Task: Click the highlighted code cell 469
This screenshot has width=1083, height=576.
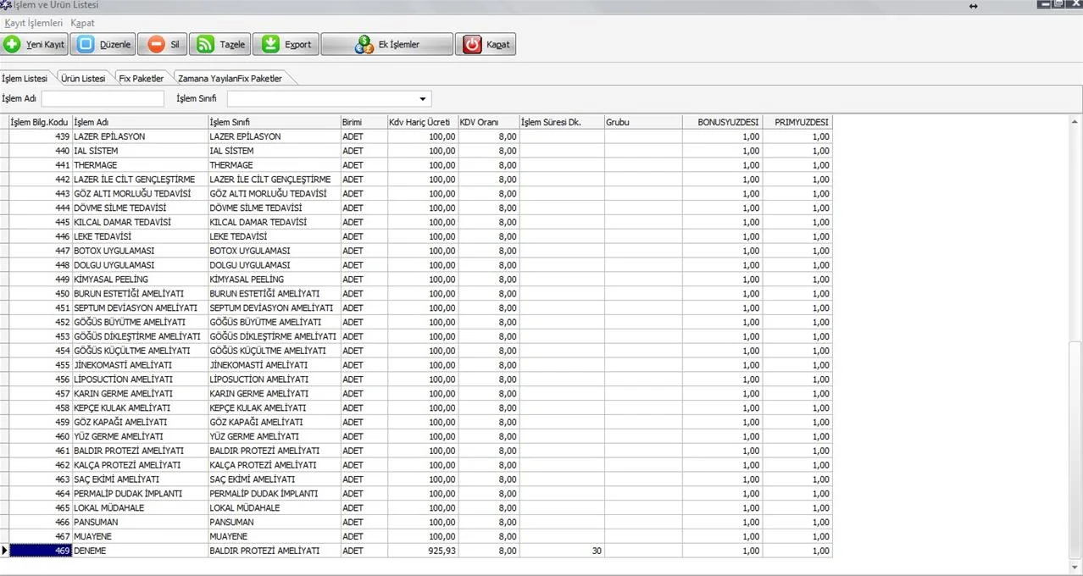Action: 40,551
